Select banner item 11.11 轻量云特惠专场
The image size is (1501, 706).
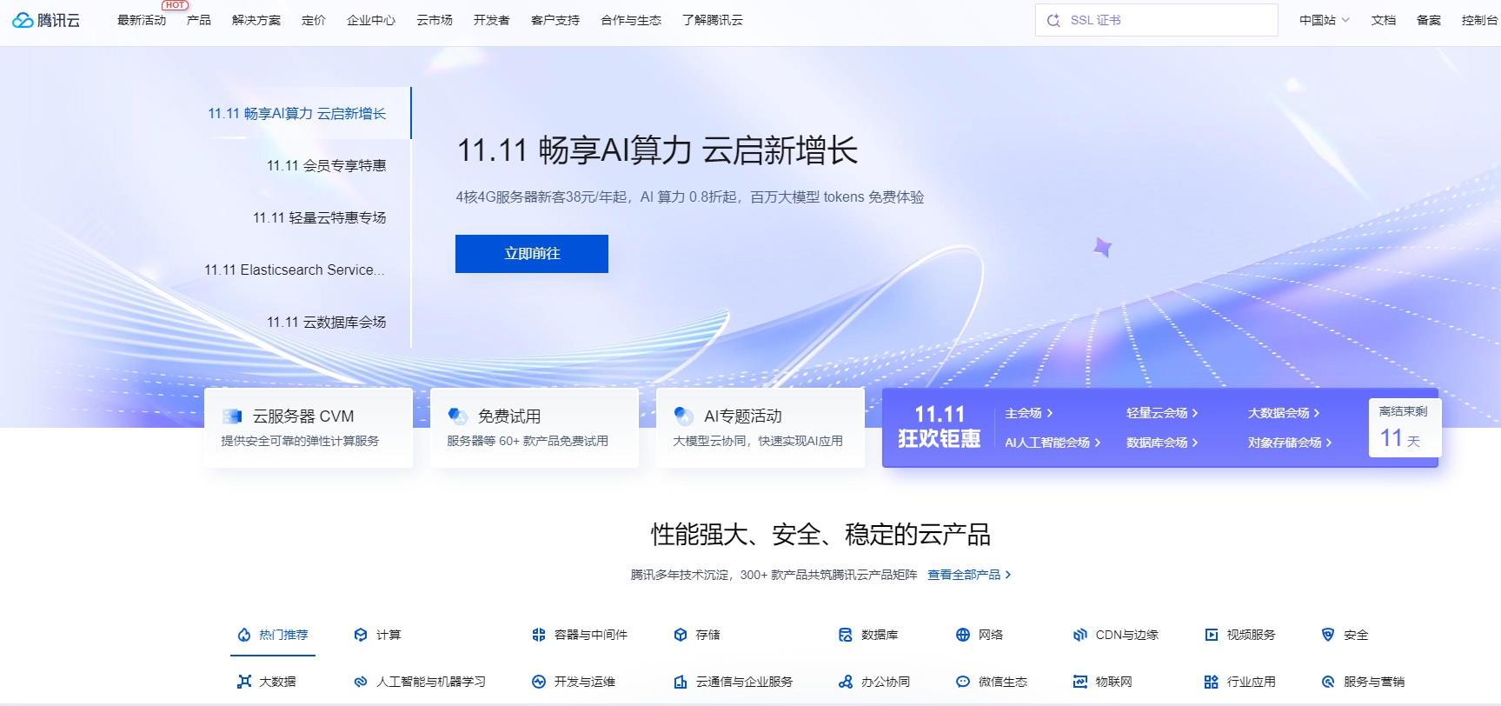[320, 217]
